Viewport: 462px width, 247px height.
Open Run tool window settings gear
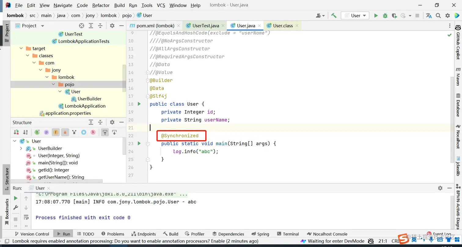point(440,188)
